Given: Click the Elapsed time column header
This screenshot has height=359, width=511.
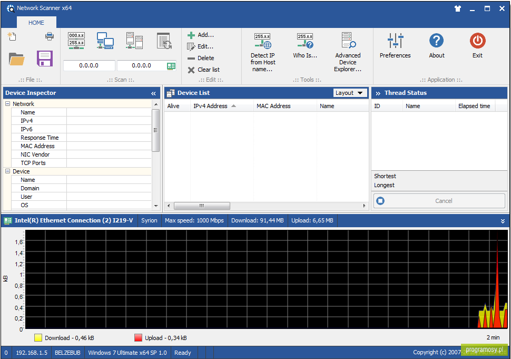Looking at the screenshot, I should point(475,106).
